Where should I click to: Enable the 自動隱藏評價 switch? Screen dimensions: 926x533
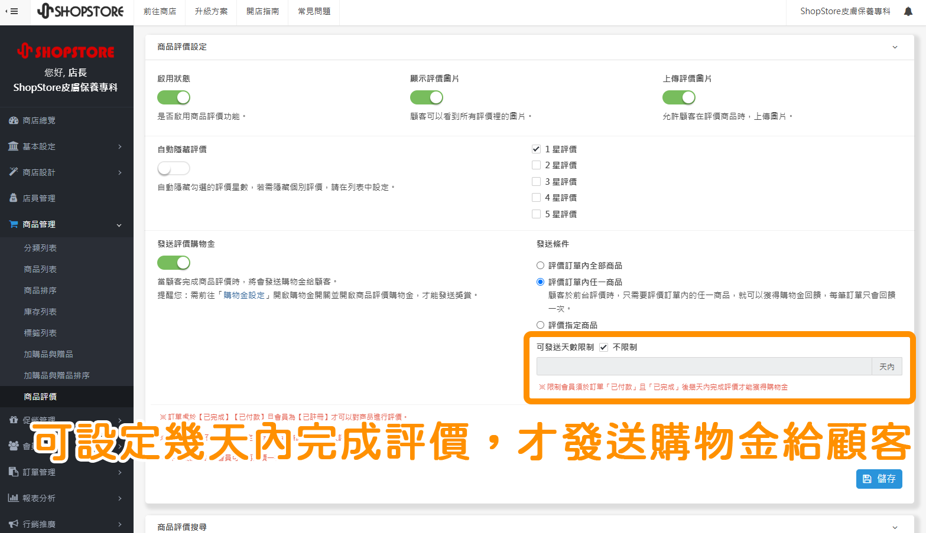(174, 169)
